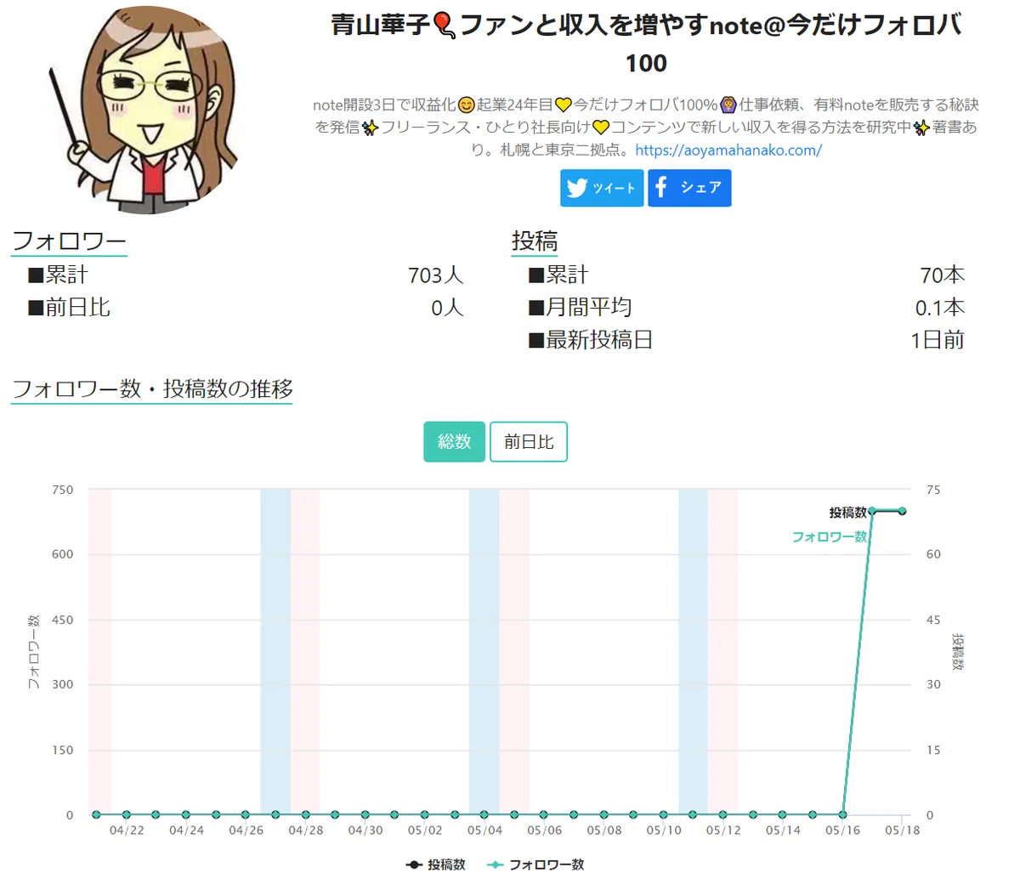The width and height of the screenshot is (1020, 896).
Task: Click the chart data point at 05/17 peak
Action: 872,511
